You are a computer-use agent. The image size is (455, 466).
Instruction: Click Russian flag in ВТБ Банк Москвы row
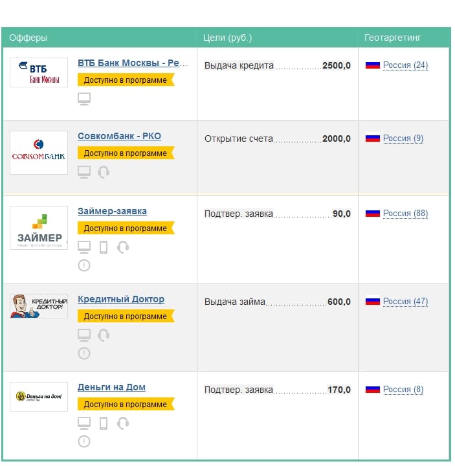(373, 65)
